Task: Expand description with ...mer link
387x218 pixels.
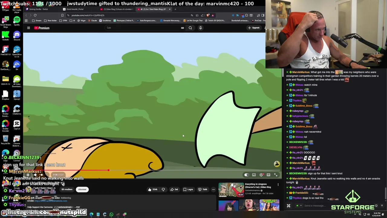Action: pos(77,207)
